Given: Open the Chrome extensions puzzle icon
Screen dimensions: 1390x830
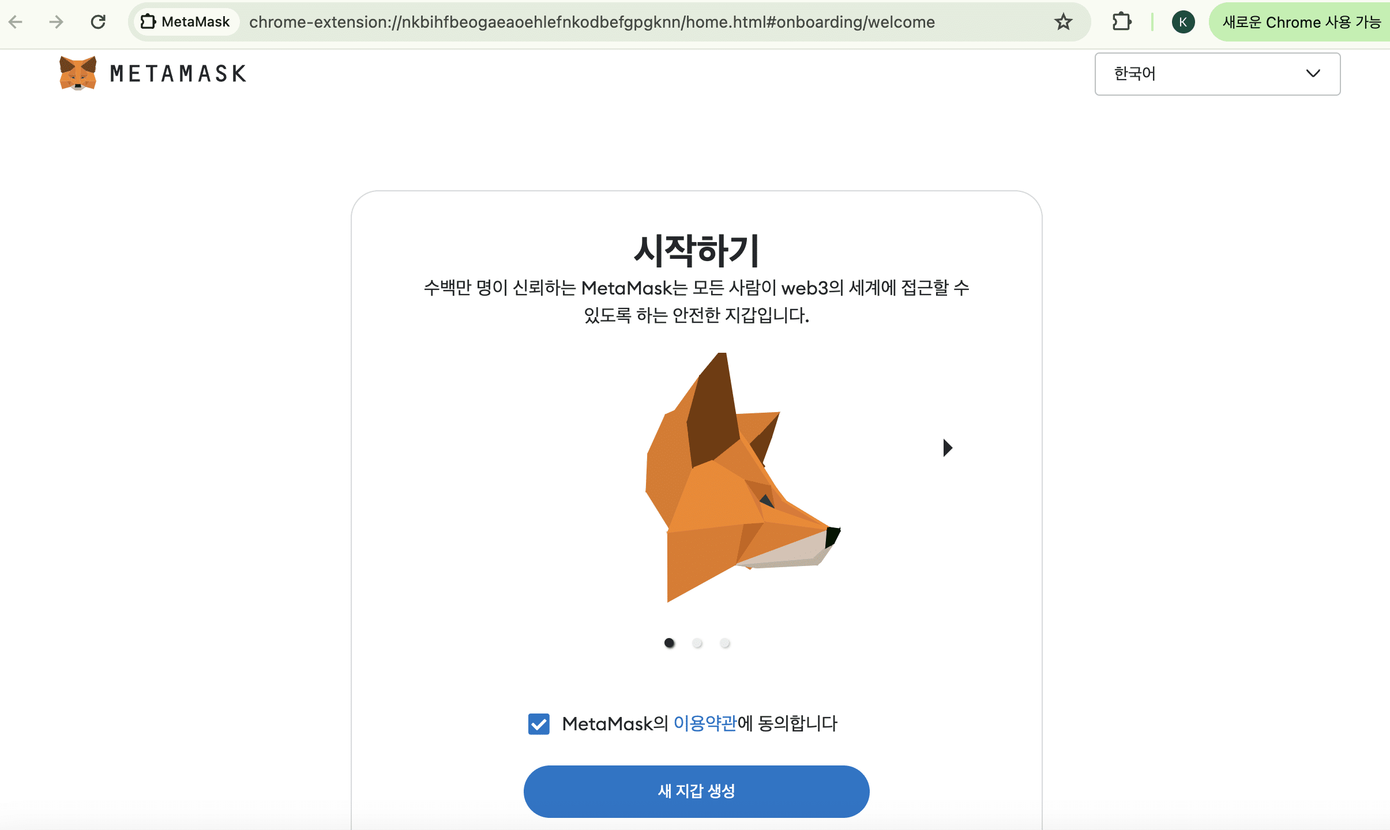Looking at the screenshot, I should (x=1121, y=22).
